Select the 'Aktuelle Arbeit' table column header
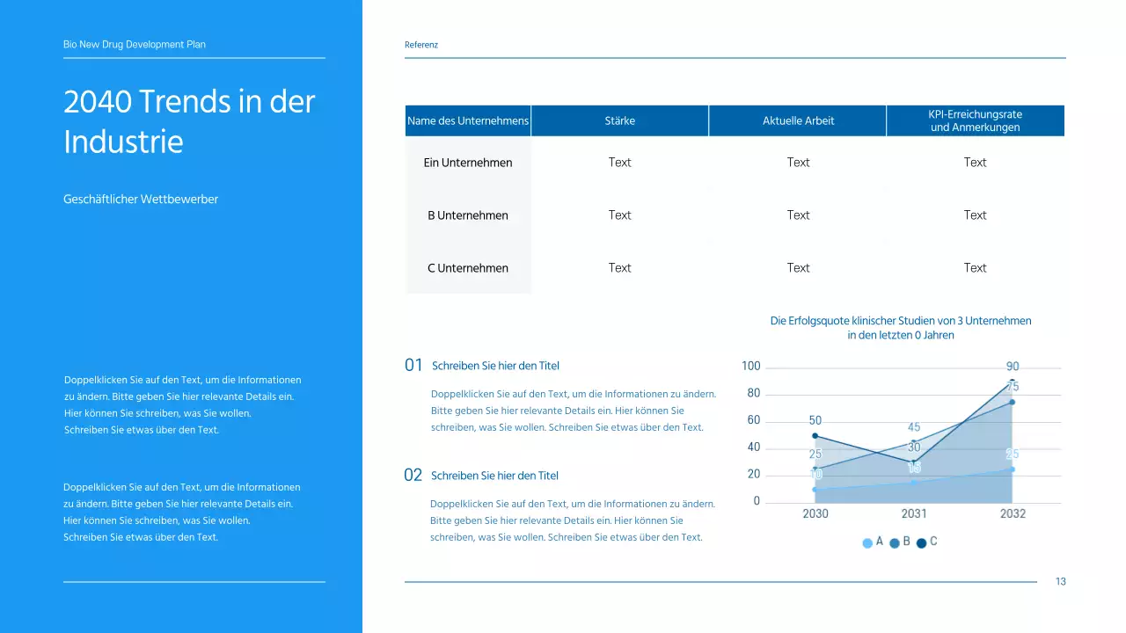1126x633 pixels. [797, 120]
